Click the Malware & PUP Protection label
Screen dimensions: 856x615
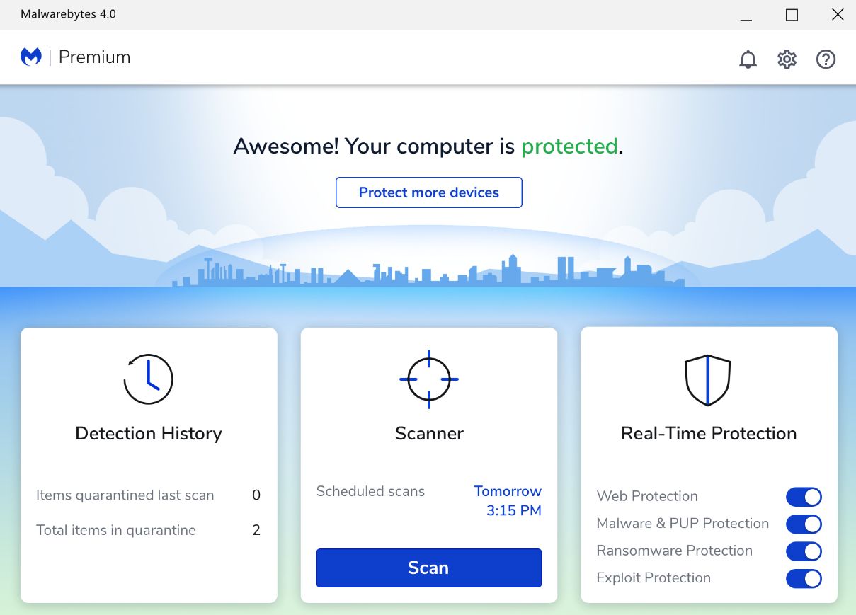point(683,524)
